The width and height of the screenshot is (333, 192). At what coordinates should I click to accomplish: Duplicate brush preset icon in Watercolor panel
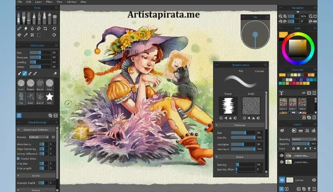[50, 115]
